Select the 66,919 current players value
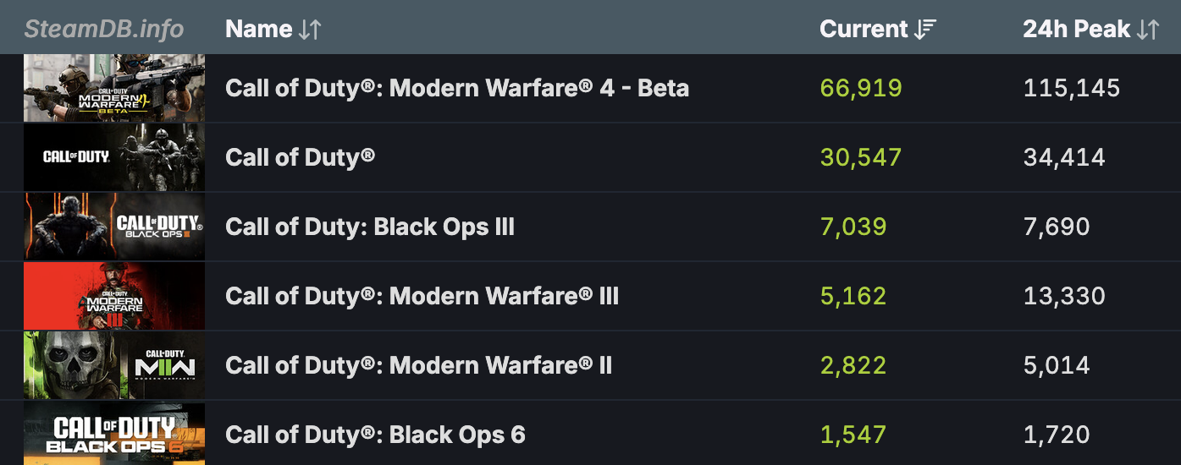 pyautogui.click(x=861, y=88)
